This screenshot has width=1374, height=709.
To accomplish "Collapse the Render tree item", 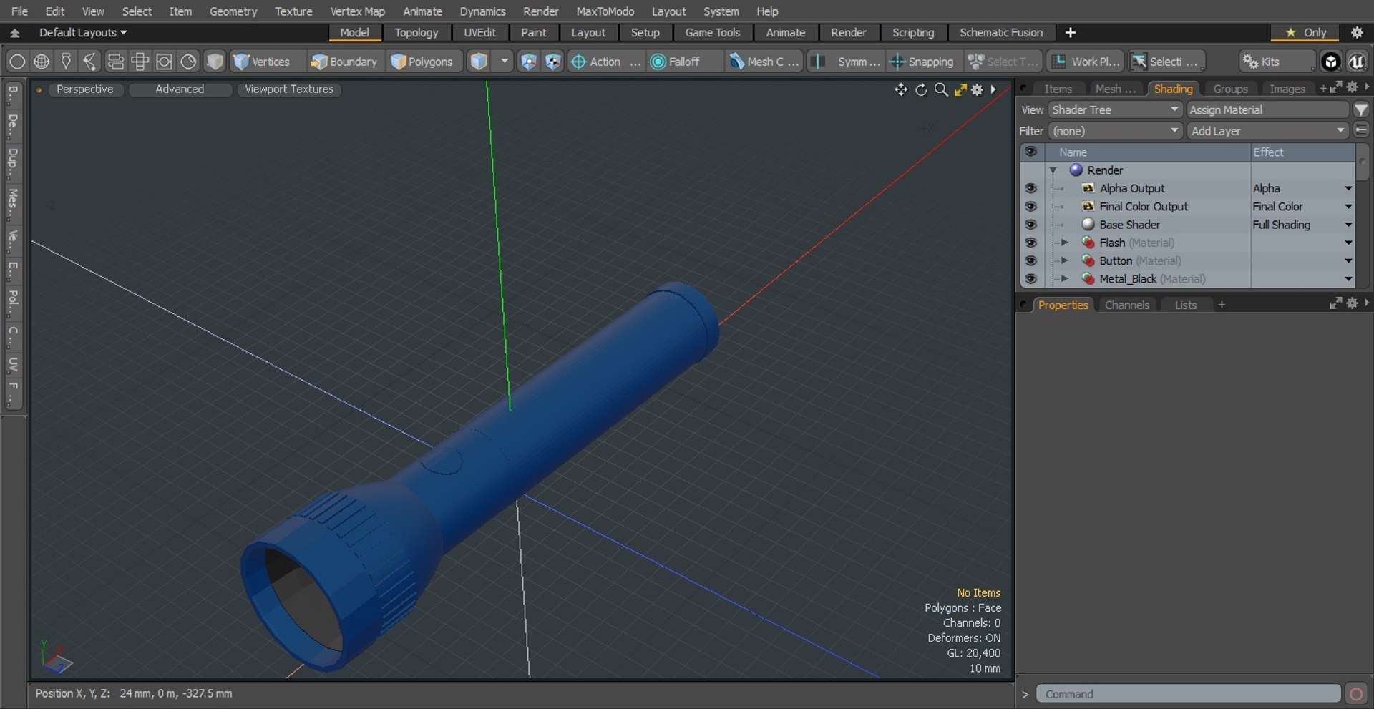I will [x=1053, y=170].
